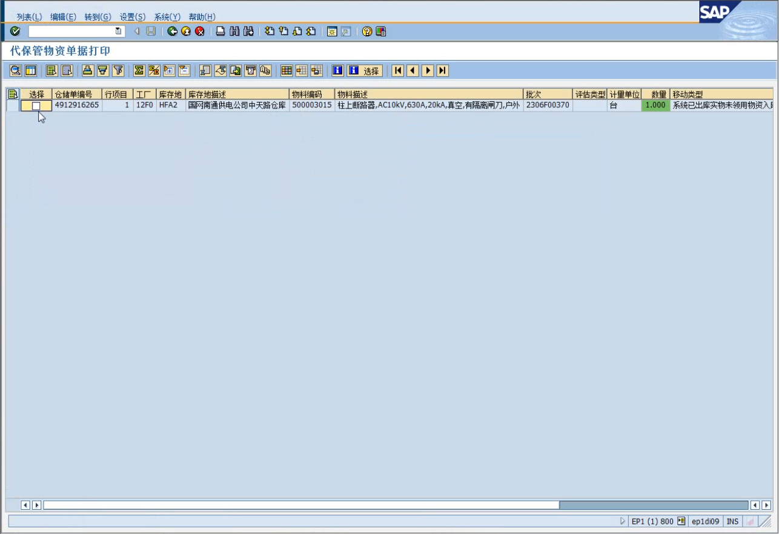Click the 选择 button in the toolbar
779x534 pixels.
pyautogui.click(x=365, y=71)
